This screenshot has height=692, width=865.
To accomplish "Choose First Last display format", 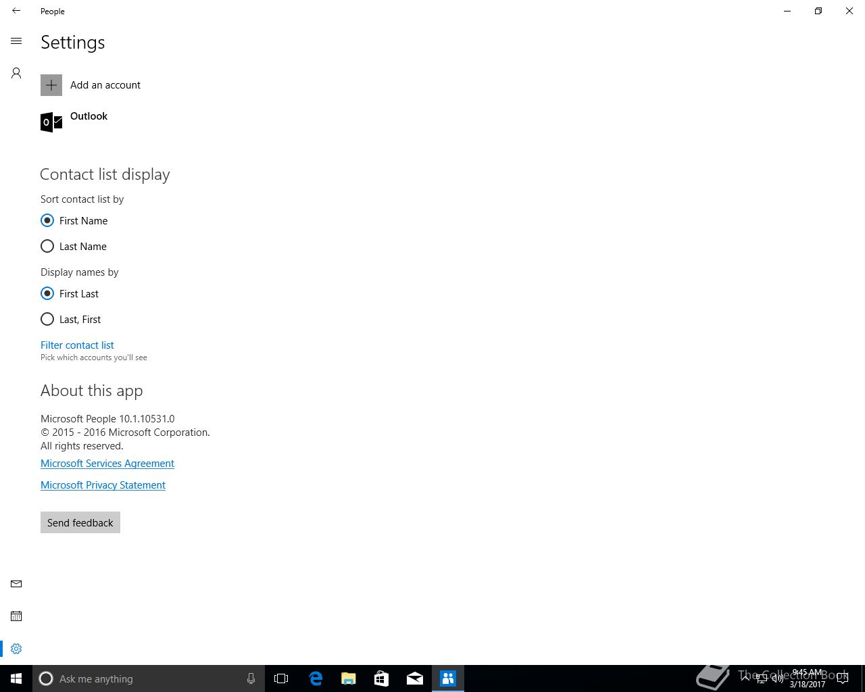I will click(x=70, y=293).
